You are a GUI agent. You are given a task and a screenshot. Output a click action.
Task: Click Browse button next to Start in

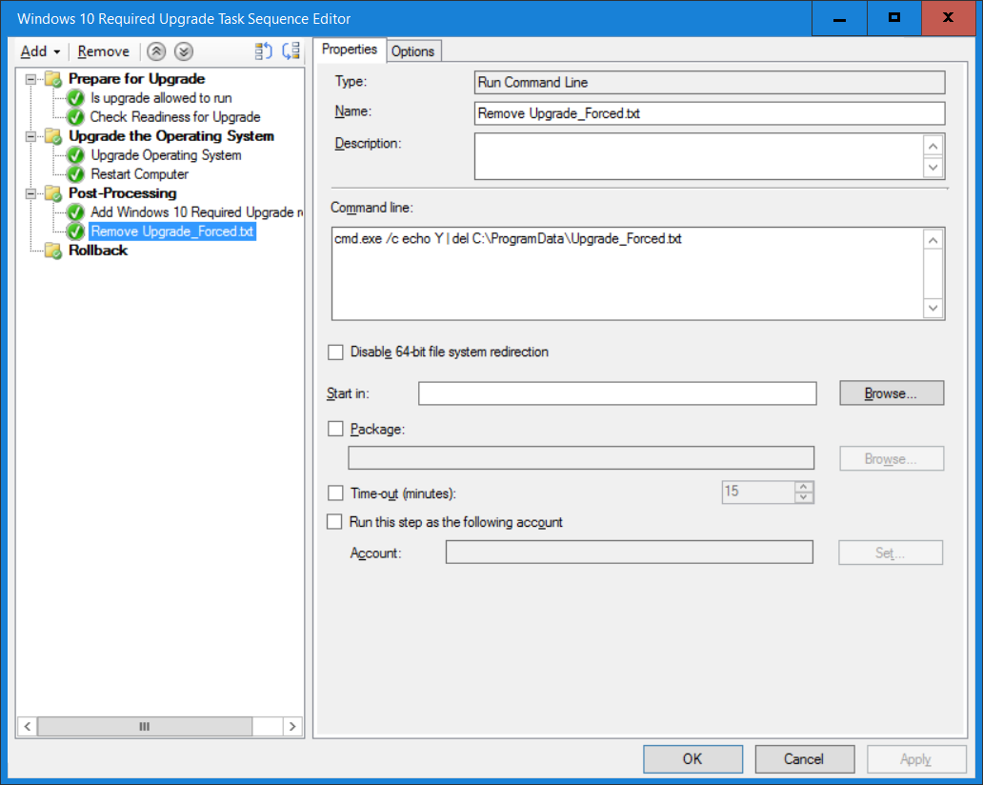pyautogui.click(x=892, y=393)
